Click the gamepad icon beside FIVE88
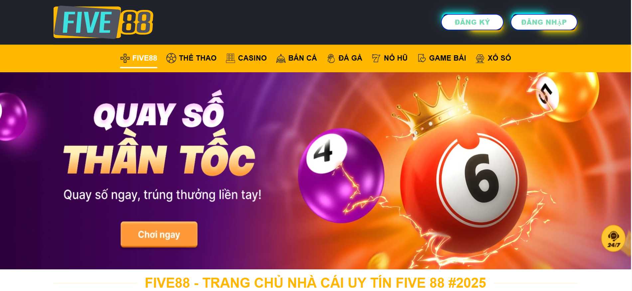This screenshot has width=632, height=291. (x=125, y=58)
